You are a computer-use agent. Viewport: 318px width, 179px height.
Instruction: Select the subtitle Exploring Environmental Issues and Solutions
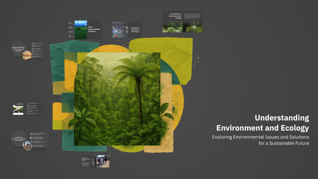pos(261,140)
